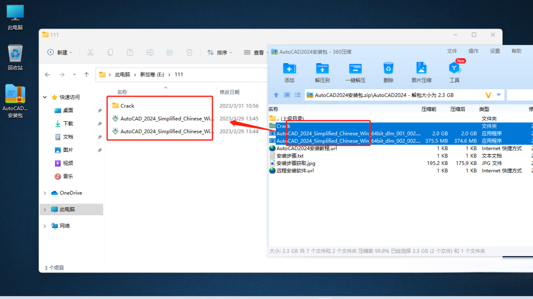The width and height of the screenshot is (533, 299).
Task: Click 此电脑 breadcrumb in Explorer address bar
Action: tap(122, 75)
